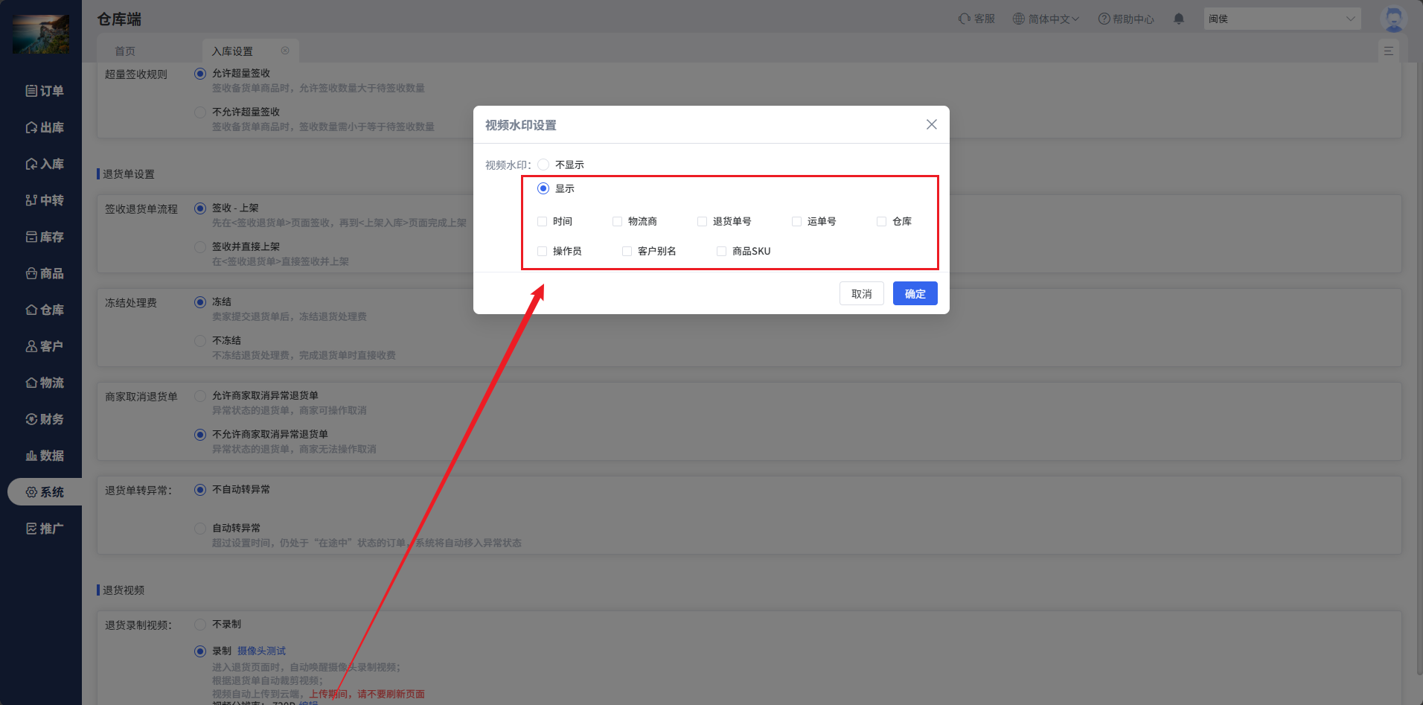Select 录制 video radio option

click(x=200, y=651)
